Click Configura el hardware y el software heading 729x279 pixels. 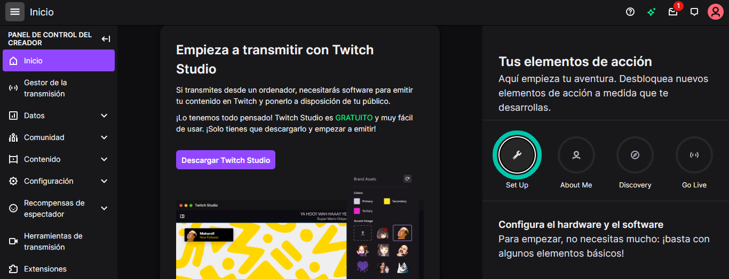click(x=581, y=224)
